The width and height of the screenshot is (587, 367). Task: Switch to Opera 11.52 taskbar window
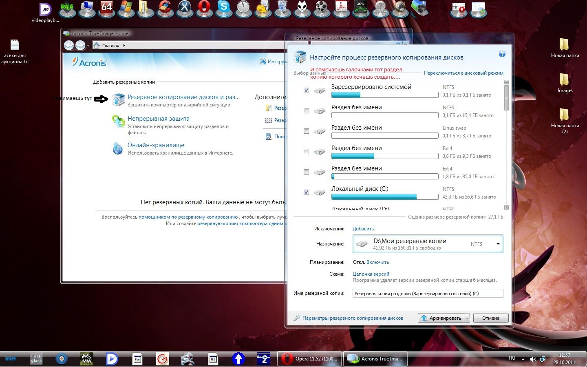pyautogui.click(x=309, y=358)
